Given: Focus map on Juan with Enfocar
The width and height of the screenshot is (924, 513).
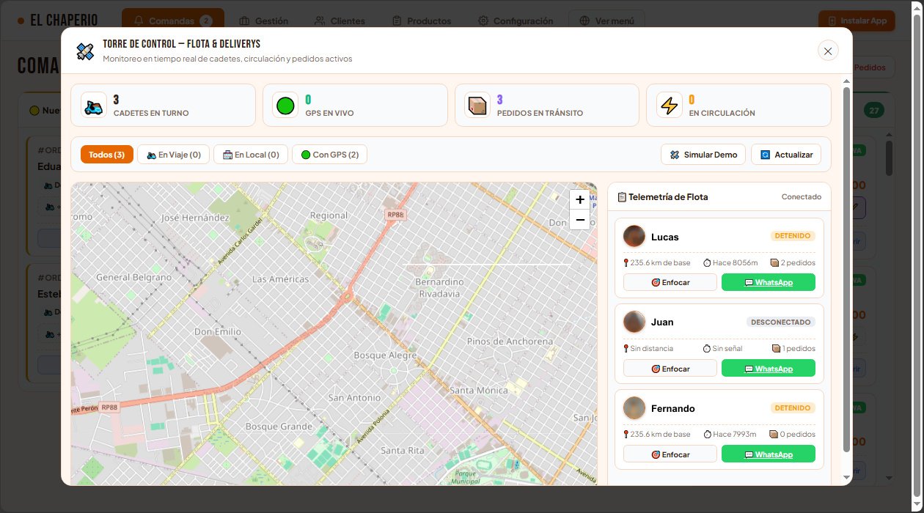Looking at the screenshot, I should coord(670,369).
